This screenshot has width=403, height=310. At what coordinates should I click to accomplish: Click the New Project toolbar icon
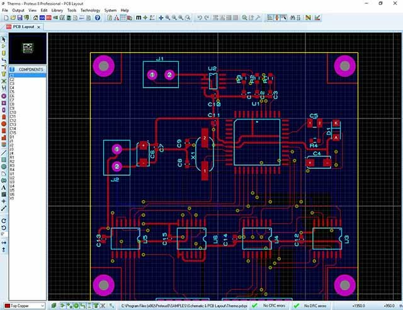point(6,18)
